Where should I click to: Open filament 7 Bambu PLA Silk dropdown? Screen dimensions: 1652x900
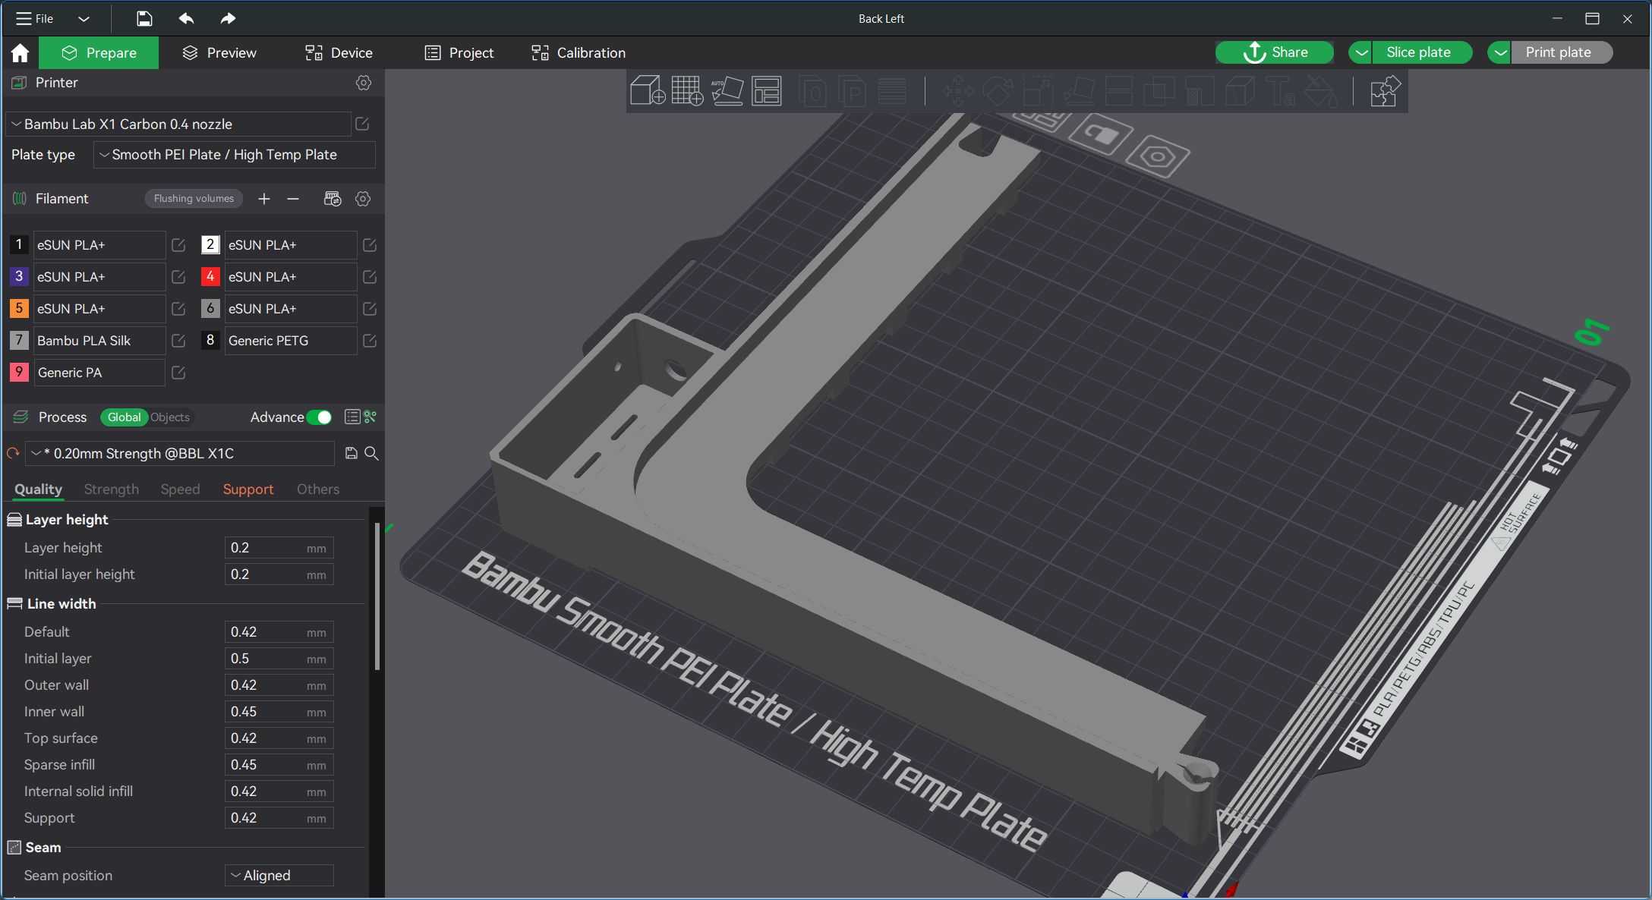tap(99, 341)
